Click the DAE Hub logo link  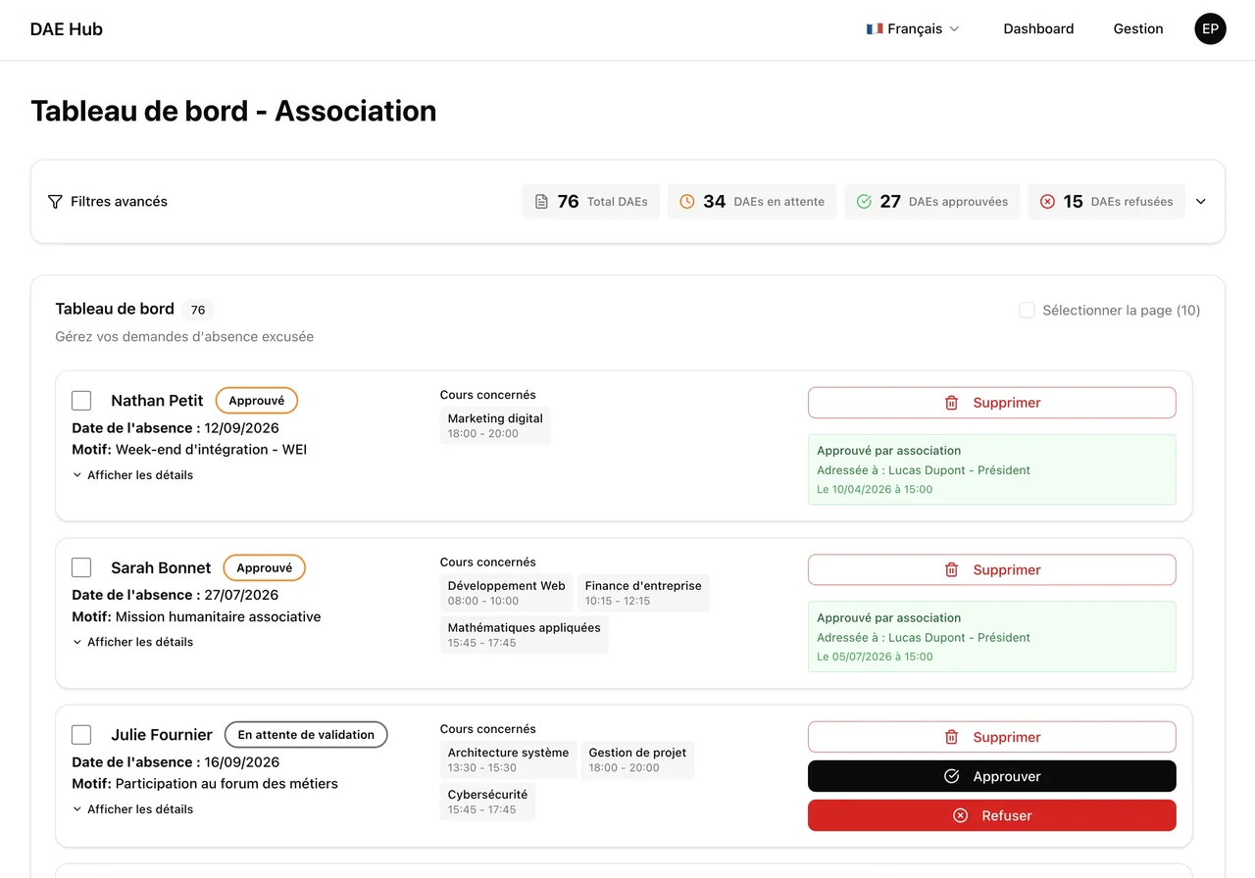click(x=67, y=29)
